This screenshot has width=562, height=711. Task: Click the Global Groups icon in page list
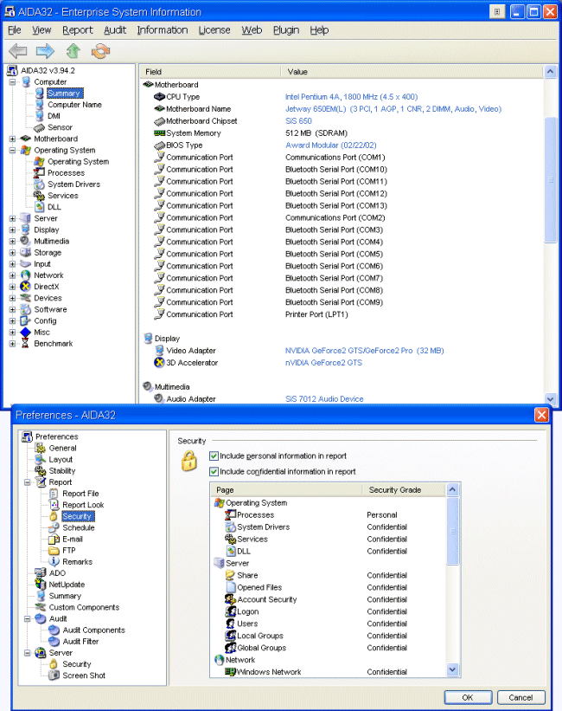[x=231, y=648]
